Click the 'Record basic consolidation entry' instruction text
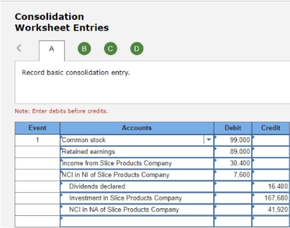 76,73
